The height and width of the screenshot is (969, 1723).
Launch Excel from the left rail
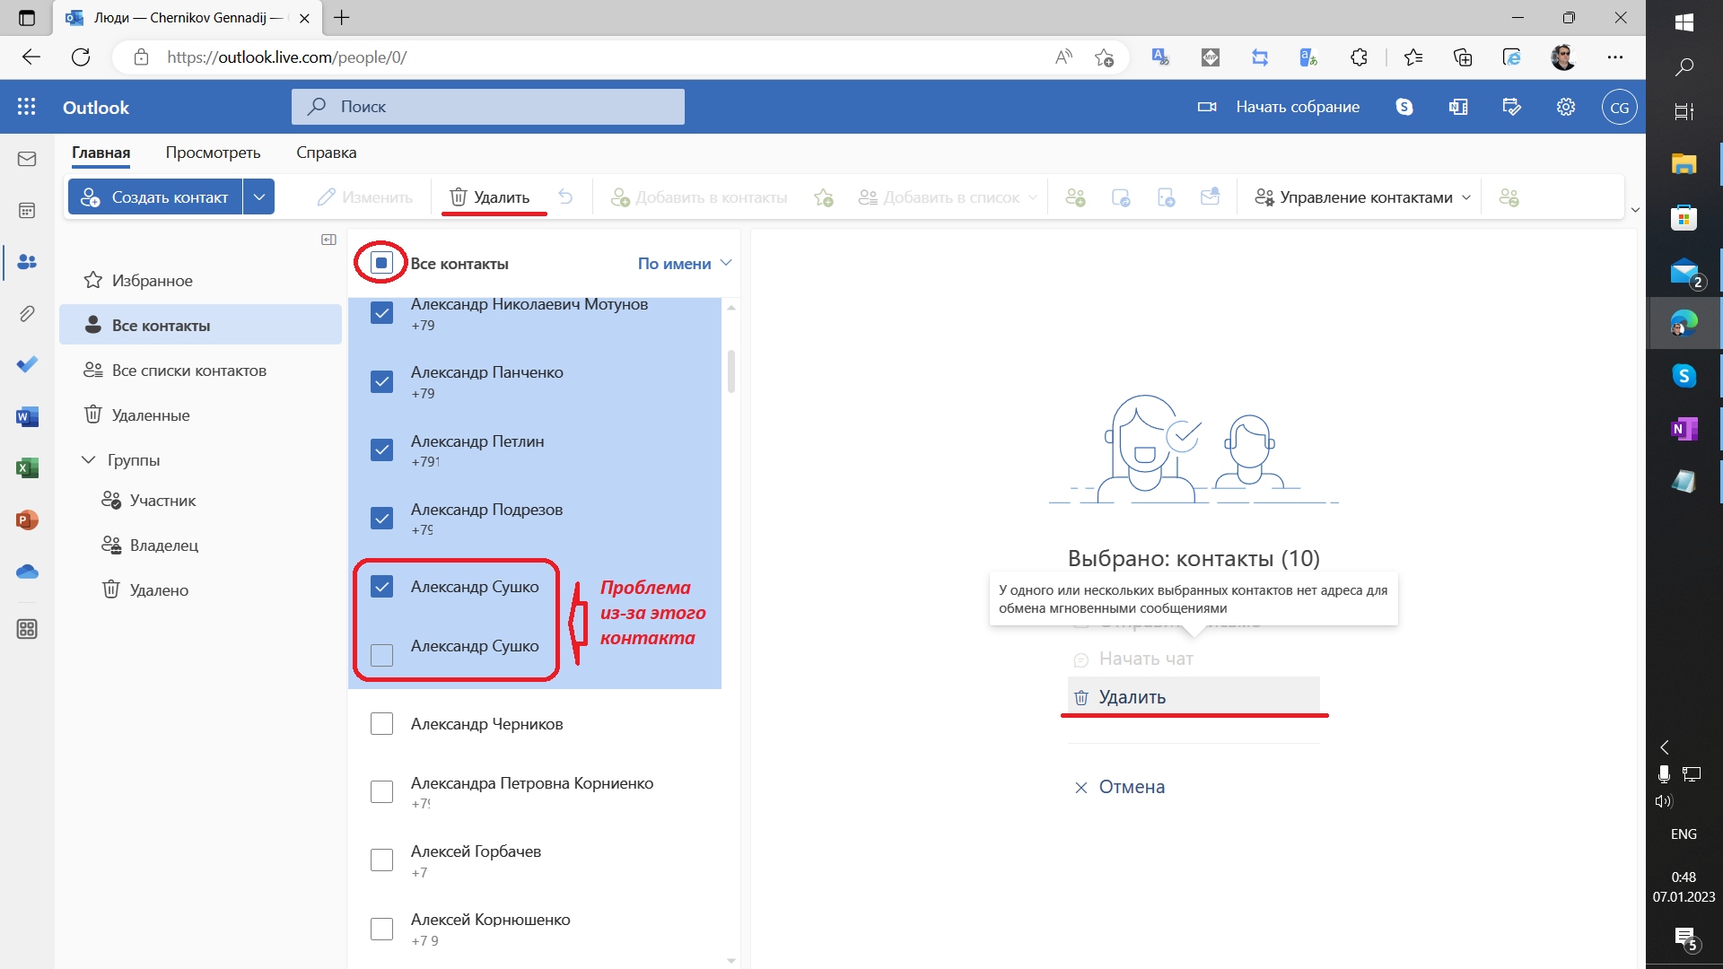[27, 467]
